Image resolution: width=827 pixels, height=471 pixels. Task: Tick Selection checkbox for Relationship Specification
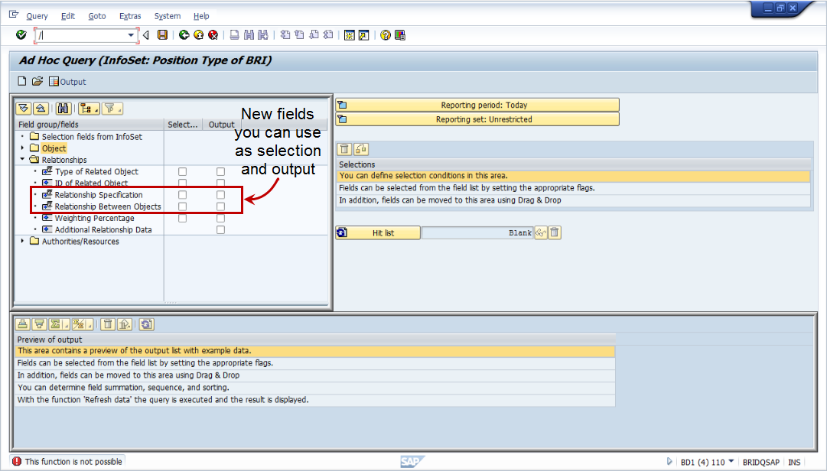pos(183,195)
